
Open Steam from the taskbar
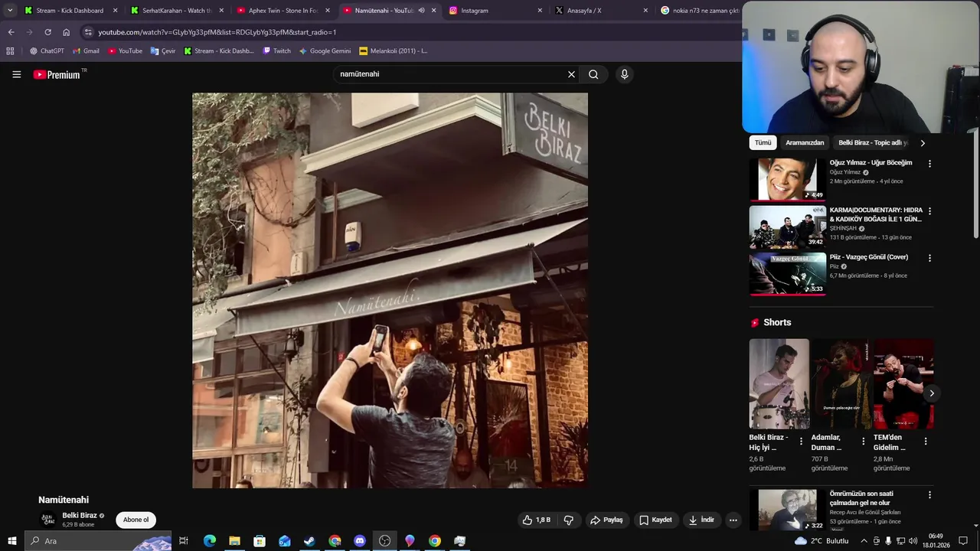[x=309, y=541]
